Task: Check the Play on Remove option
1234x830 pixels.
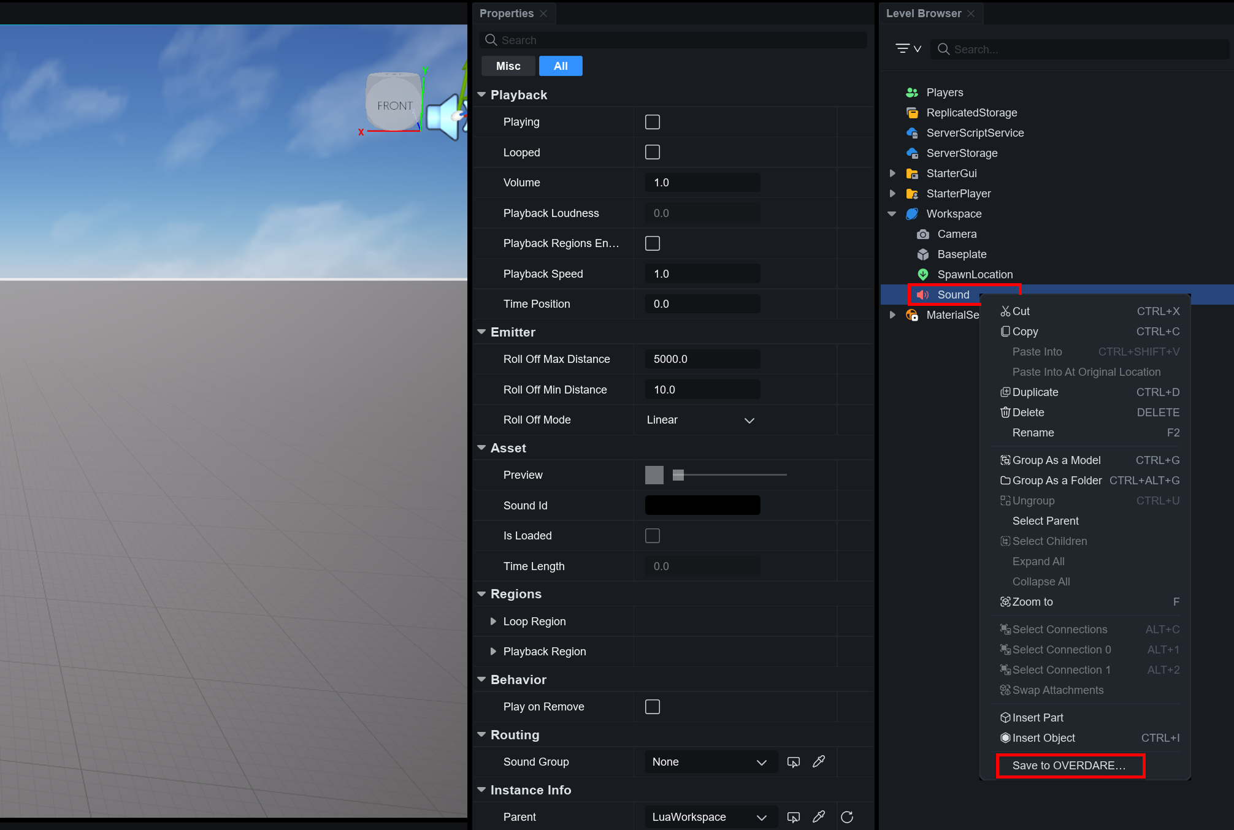Action: (x=652, y=707)
